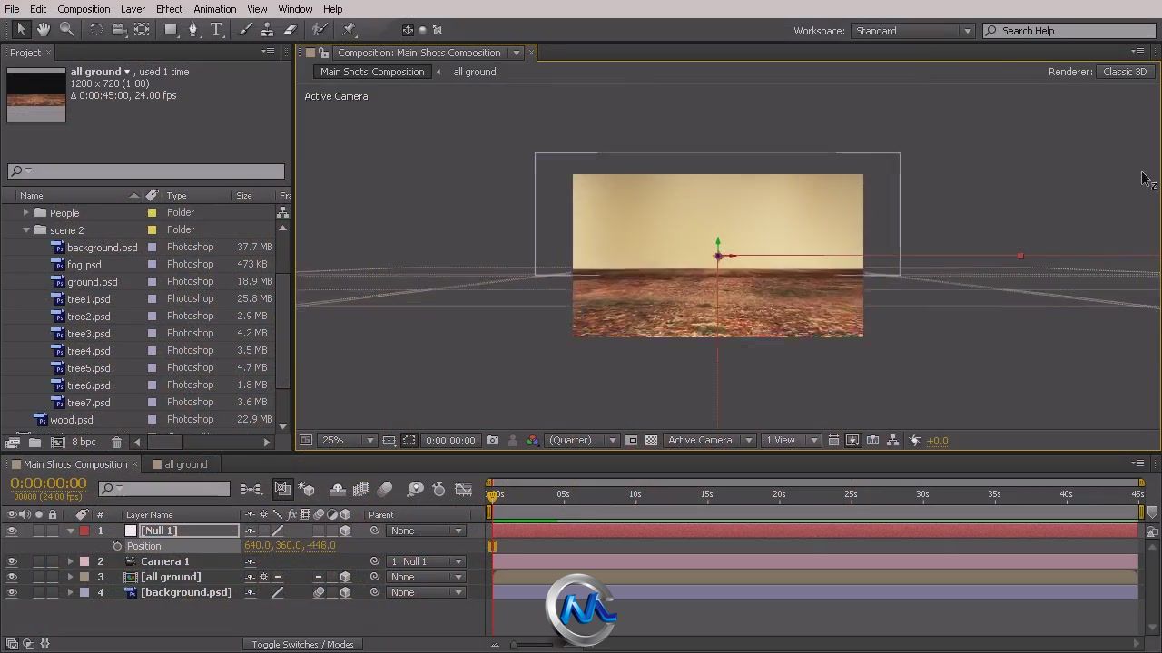Image resolution: width=1162 pixels, height=653 pixels.
Task: Select the Horizontal Type tool
Action: point(216,30)
